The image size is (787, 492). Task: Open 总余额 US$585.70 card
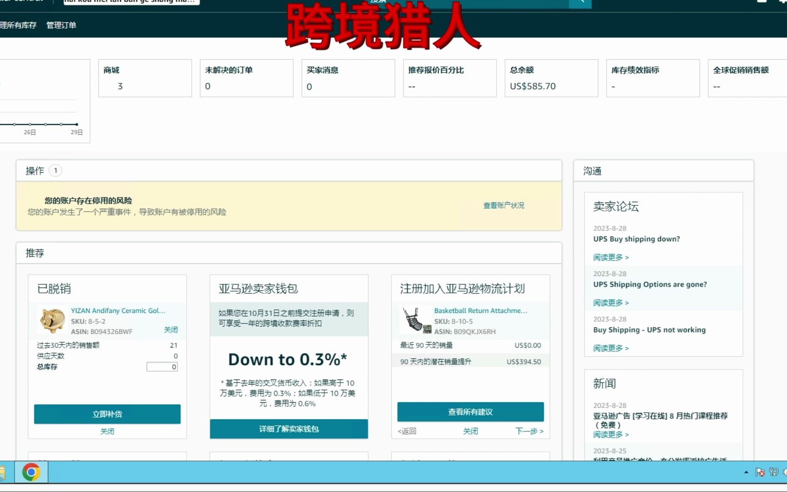point(551,78)
